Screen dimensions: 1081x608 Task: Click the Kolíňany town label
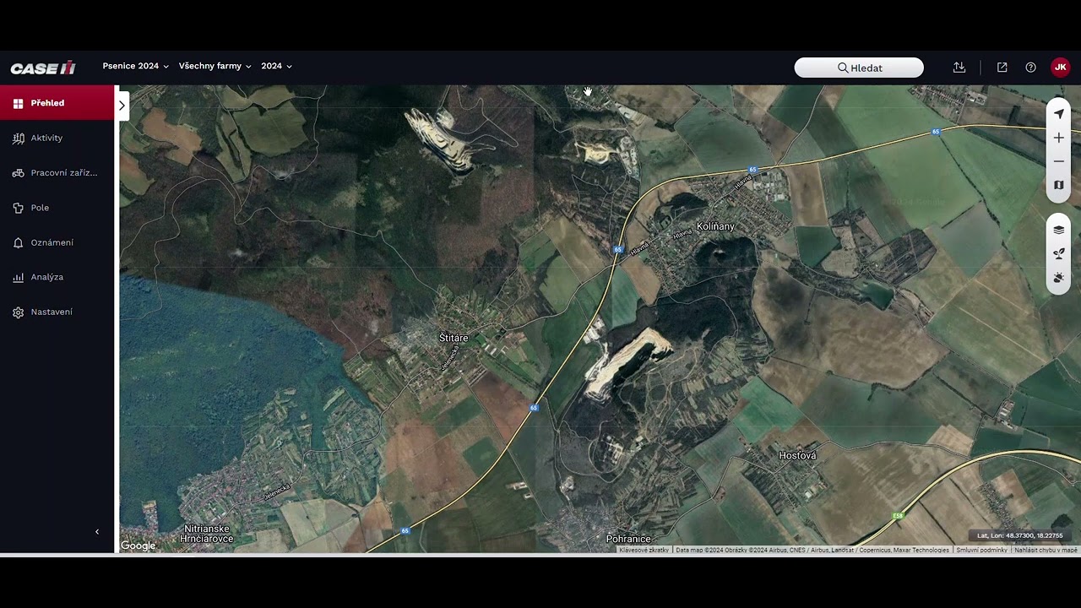[x=715, y=226]
